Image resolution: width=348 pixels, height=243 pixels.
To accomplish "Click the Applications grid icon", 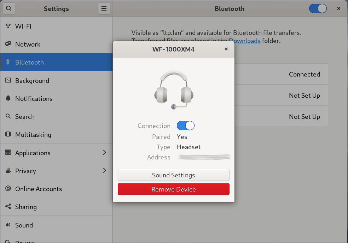I will (x=8, y=152).
